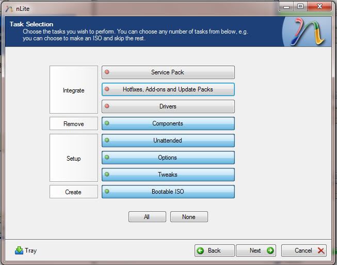Click the nLite title bar app icon
This screenshot has height=265, width=337.
tap(9, 9)
